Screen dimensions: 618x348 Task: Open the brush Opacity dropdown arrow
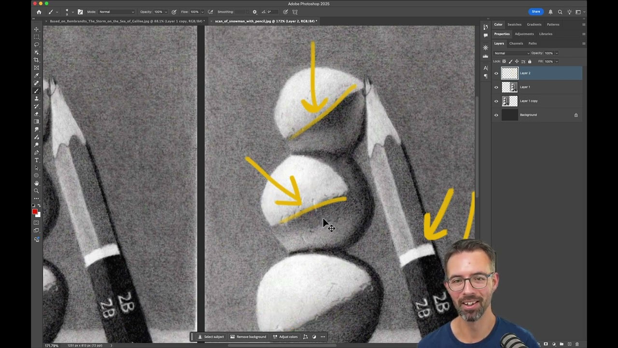(166, 12)
